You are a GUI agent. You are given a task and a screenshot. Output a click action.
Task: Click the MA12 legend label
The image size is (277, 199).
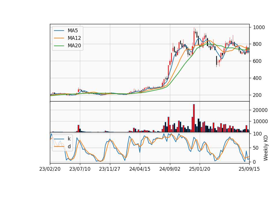coord(74,38)
